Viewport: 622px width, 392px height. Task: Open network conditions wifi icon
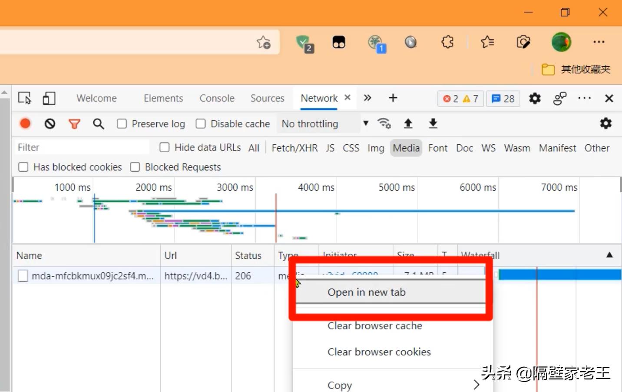pyautogui.click(x=384, y=124)
